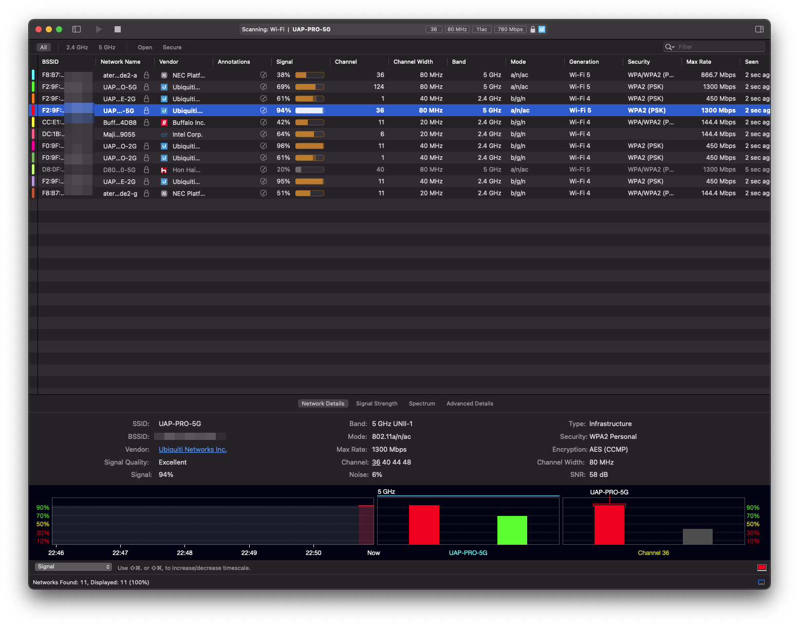Click the Ubiquiti vendor icon on the UAP...O-5G row
This screenshot has height=627, width=799.
pyautogui.click(x=164, y=87)
